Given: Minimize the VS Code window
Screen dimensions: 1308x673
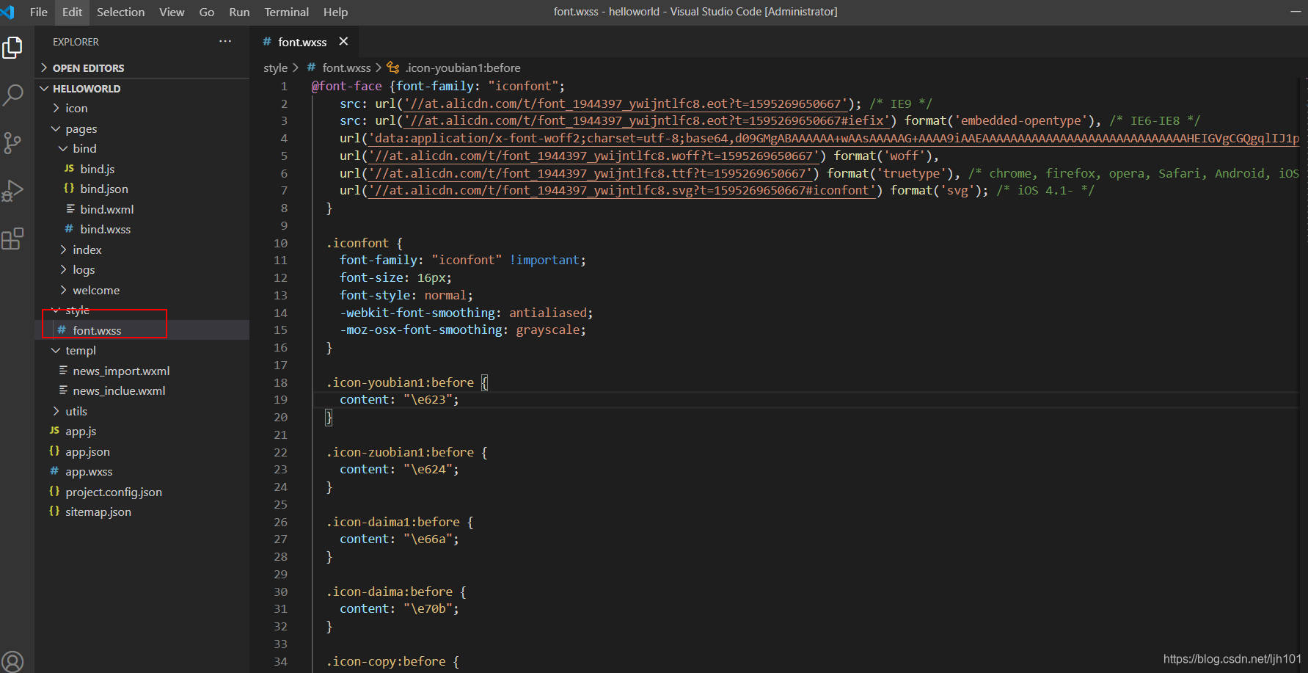Looking at the screenshot, I should [x=1296, y=12].
